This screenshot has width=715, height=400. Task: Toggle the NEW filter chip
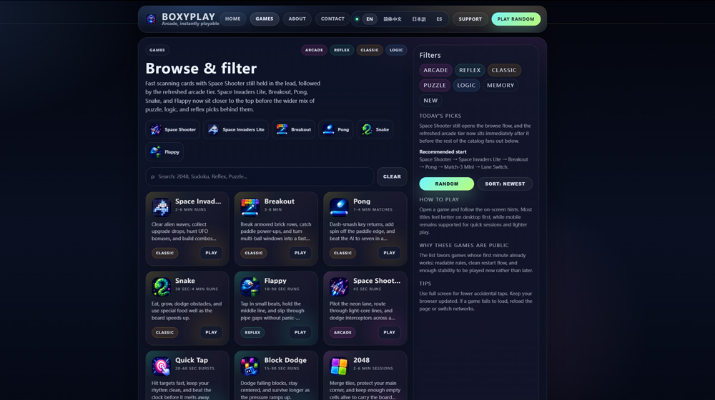(430, 101)
